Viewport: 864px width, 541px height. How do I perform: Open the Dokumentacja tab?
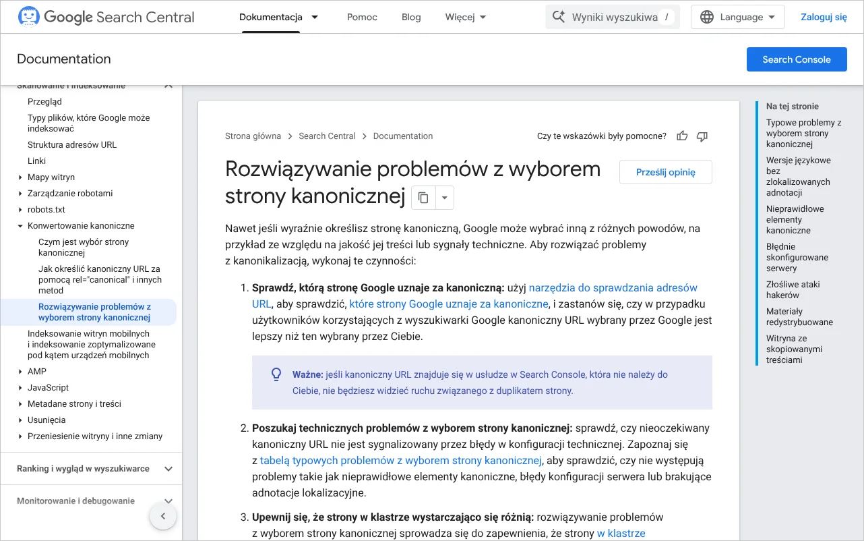pos(270,17)
